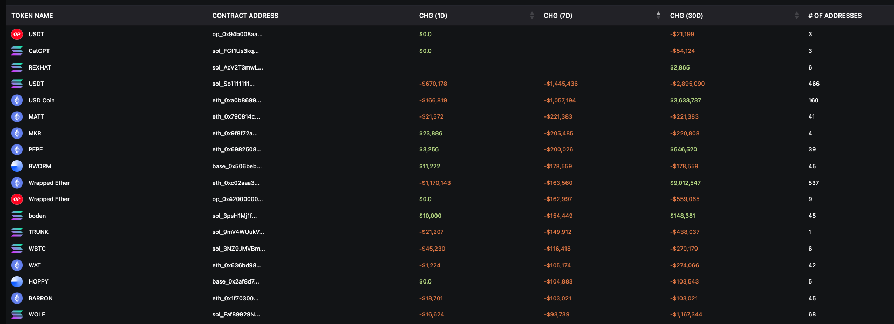Screen dimensions: 894x324
Task: Select the CatGPT token name
Action: 39,51
